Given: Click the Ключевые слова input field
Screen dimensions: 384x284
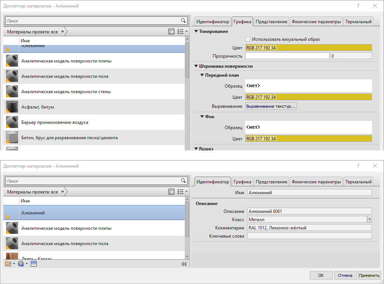Looking at the screenshot, I should point(309,236).
